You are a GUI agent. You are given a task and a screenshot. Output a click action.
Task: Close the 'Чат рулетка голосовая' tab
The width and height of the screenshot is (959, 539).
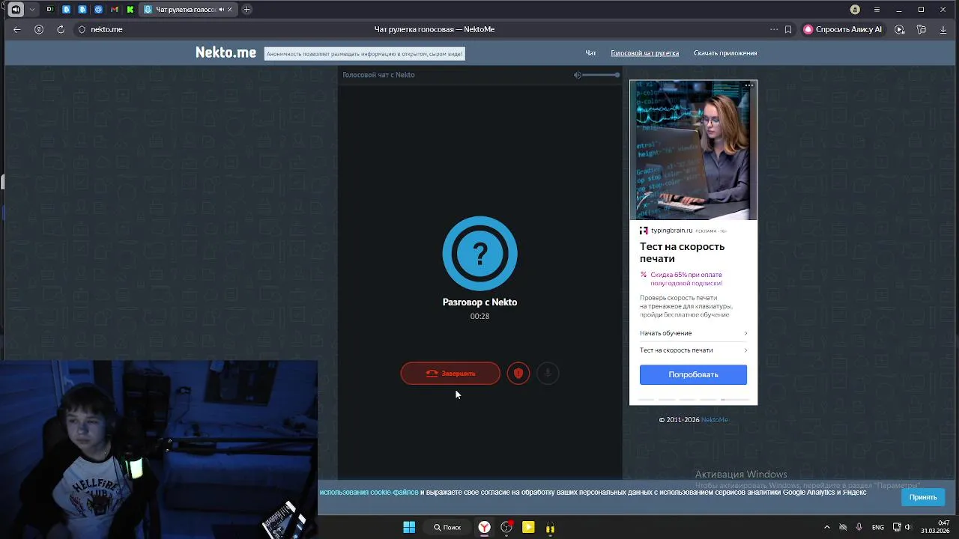click(230, 10)
